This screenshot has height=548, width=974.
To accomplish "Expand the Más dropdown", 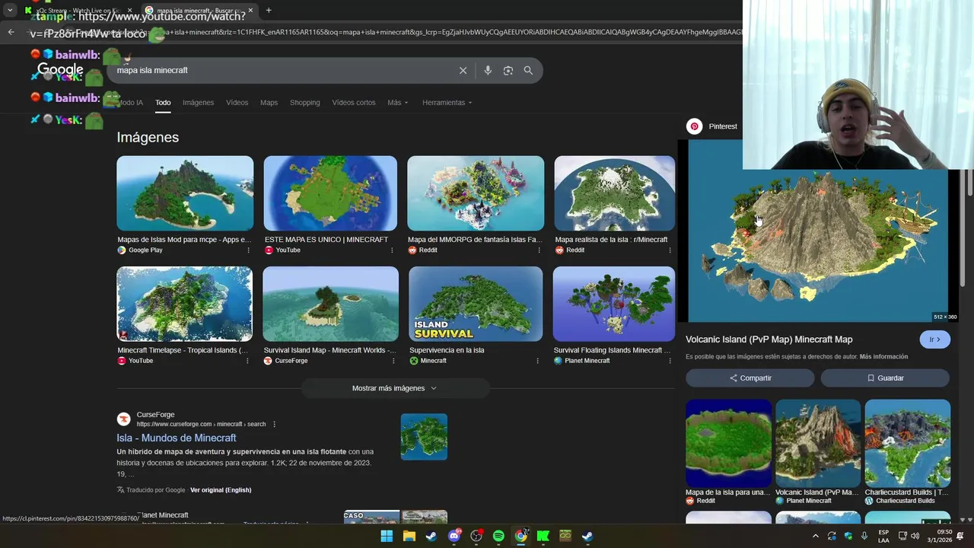I will pos(397,103).
